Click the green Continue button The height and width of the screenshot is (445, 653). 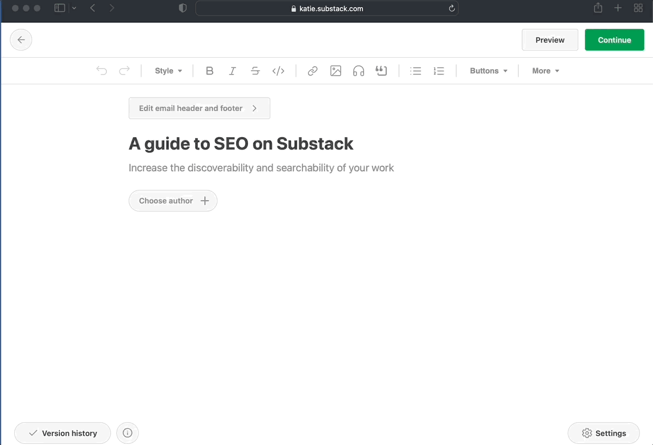point(614,40)
